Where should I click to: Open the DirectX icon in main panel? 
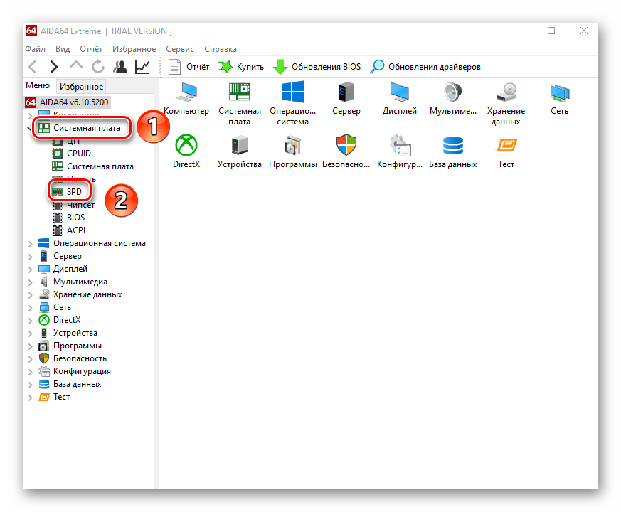[x=186, y=146]
